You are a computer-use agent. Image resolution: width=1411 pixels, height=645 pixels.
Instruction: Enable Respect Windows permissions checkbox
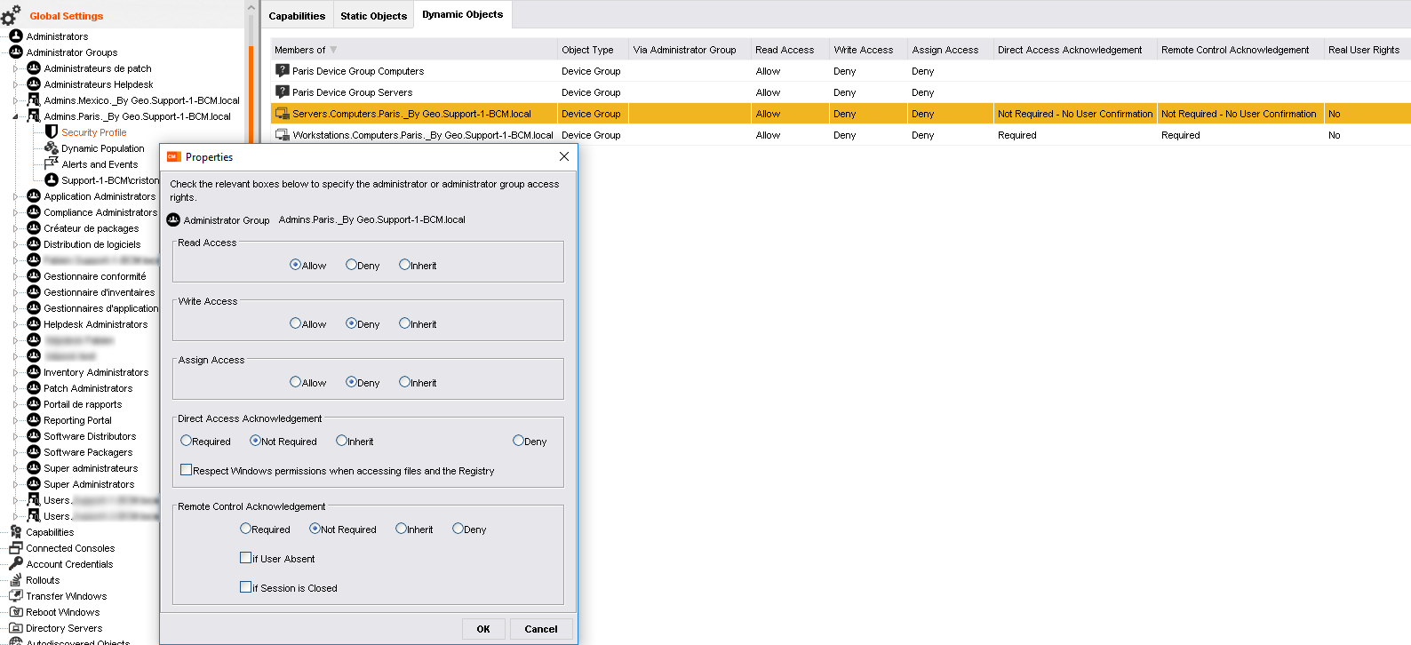(186, 470)
